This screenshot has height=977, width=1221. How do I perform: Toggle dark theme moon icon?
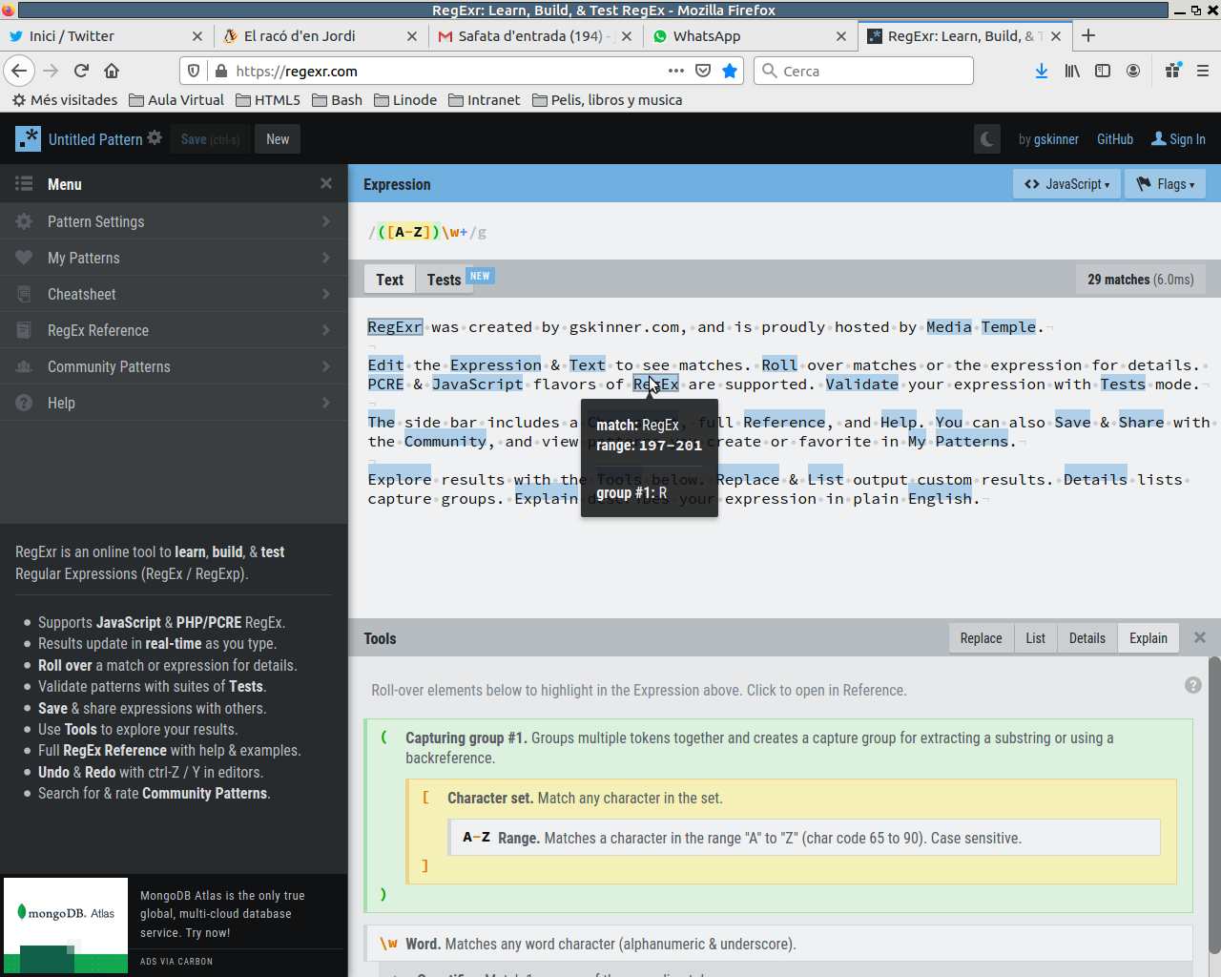(987, 139)
